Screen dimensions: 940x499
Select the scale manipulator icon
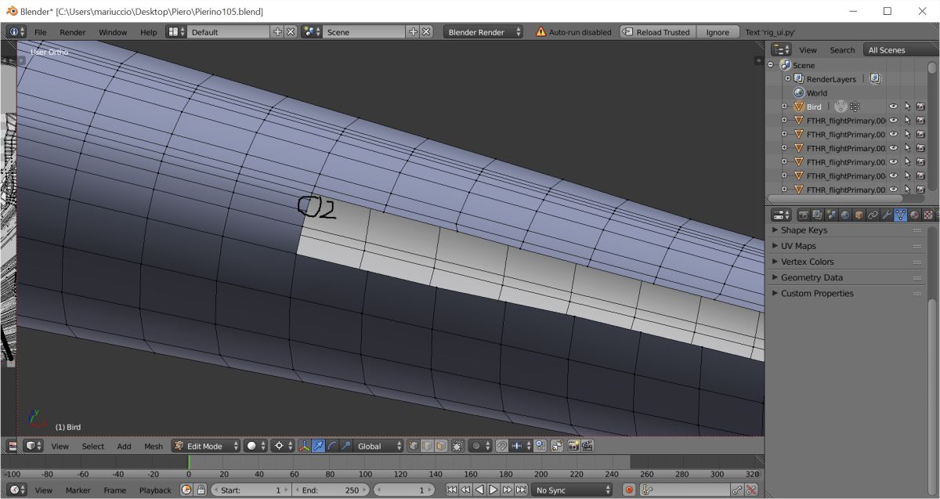[345, 446]
